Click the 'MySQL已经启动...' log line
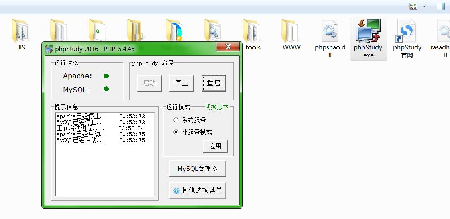 click(101, 141)
